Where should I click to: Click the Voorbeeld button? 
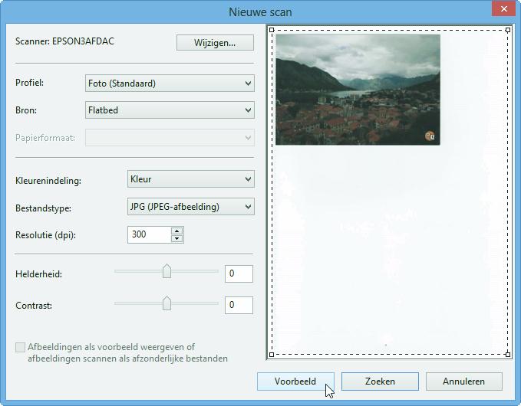coord(295,381)
